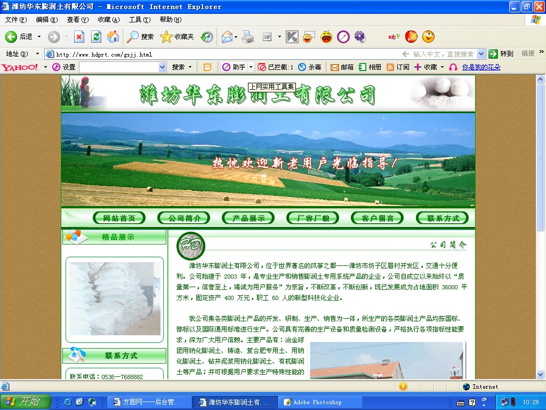Click the 联系方式 navigation button
This screenshot has width=546, height=410.
(442, 218)
